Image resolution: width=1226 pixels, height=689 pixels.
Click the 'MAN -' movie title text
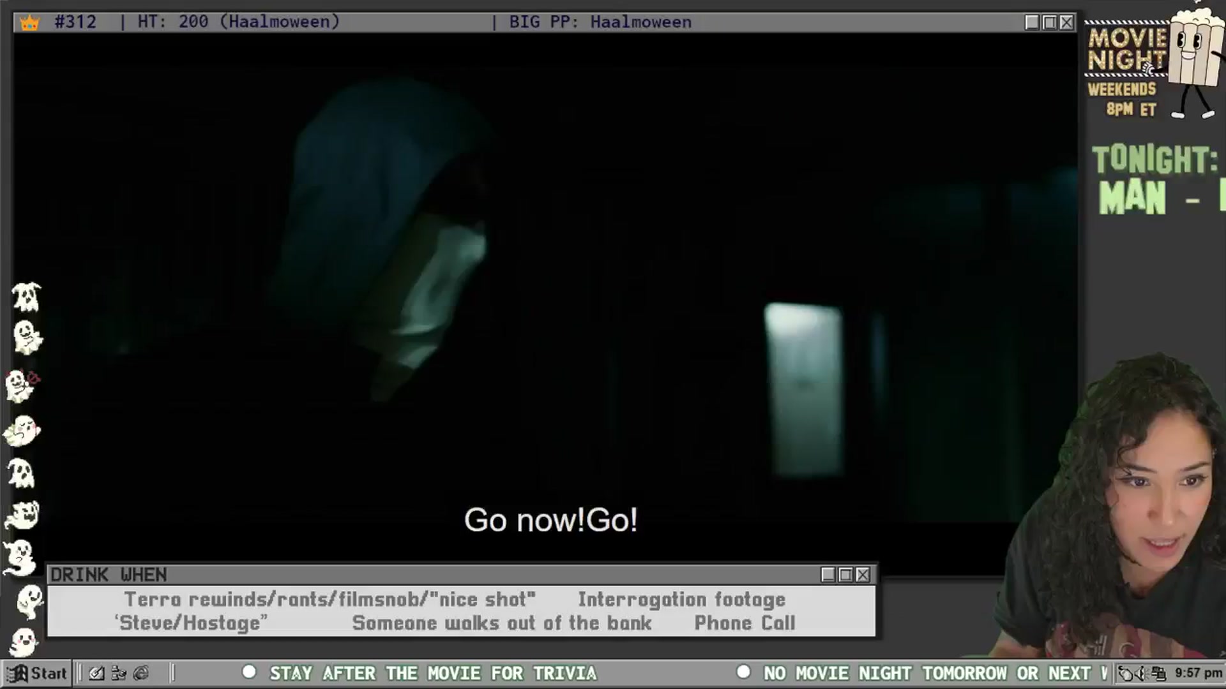coord(1149,197)
